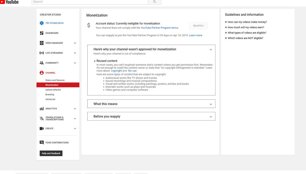Expand the Community section chevron

[x=75, y=63]
